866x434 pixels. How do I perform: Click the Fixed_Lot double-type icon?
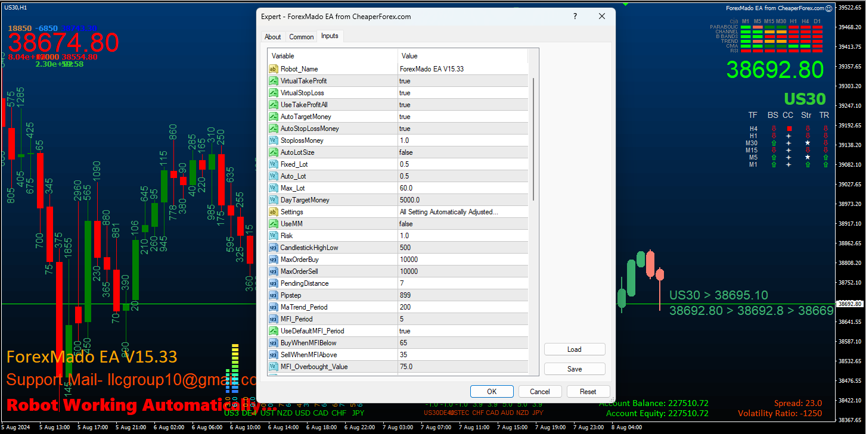274,164
